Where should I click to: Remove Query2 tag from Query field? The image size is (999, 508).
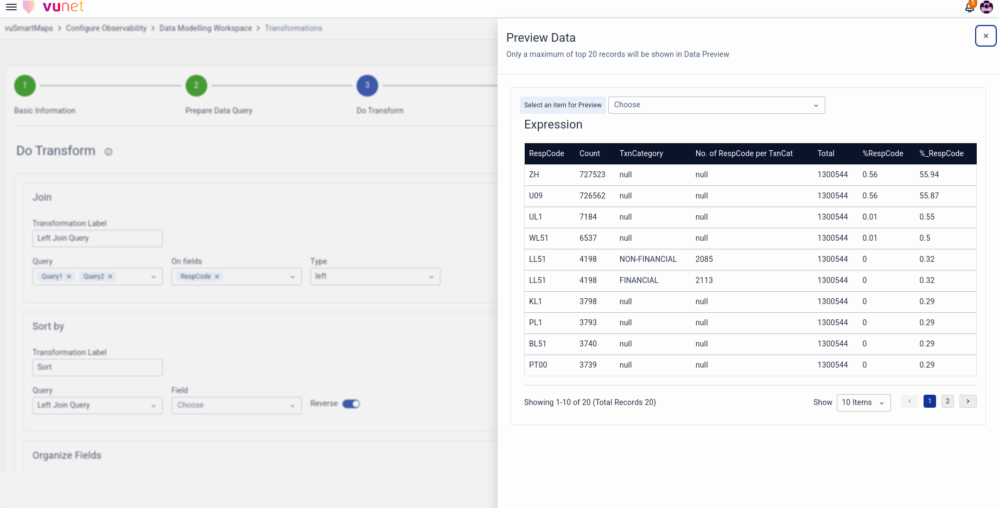coord(110,276)
